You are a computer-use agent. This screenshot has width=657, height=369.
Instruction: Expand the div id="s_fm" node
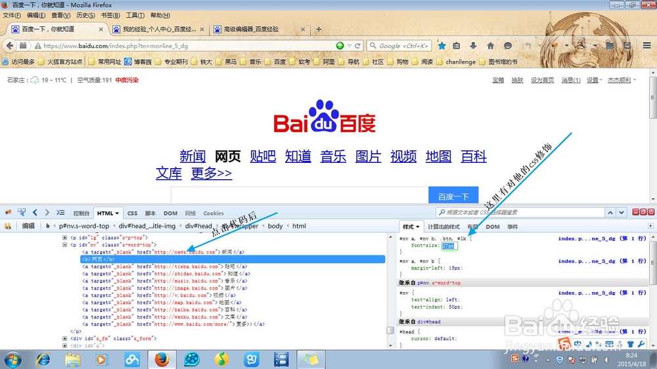point(64,338)
